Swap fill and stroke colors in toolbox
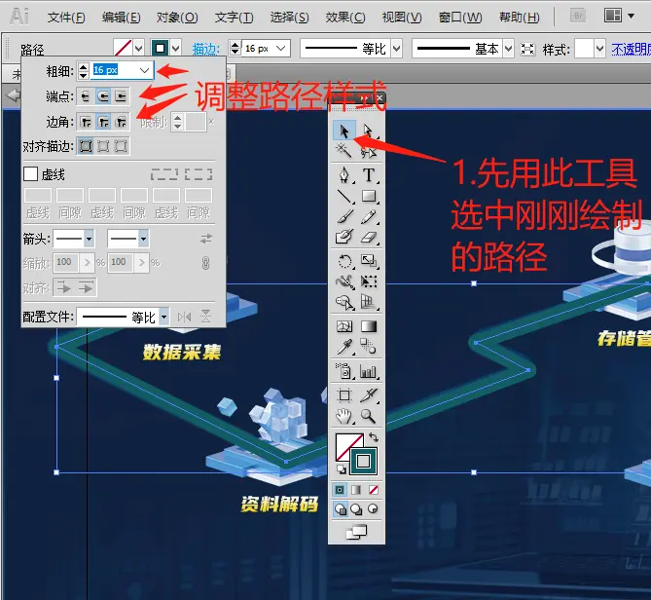Screen dimensions: 651x600 [x=374, y=437]
